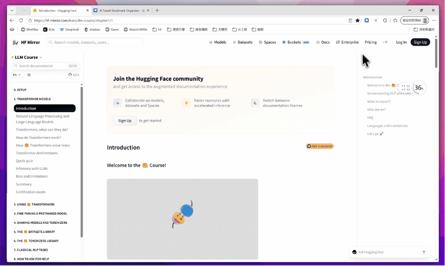Image resolution: width=445 pixels, height=266 pixels.
Task: Open the Qwen bookmark
Action: 112,29
